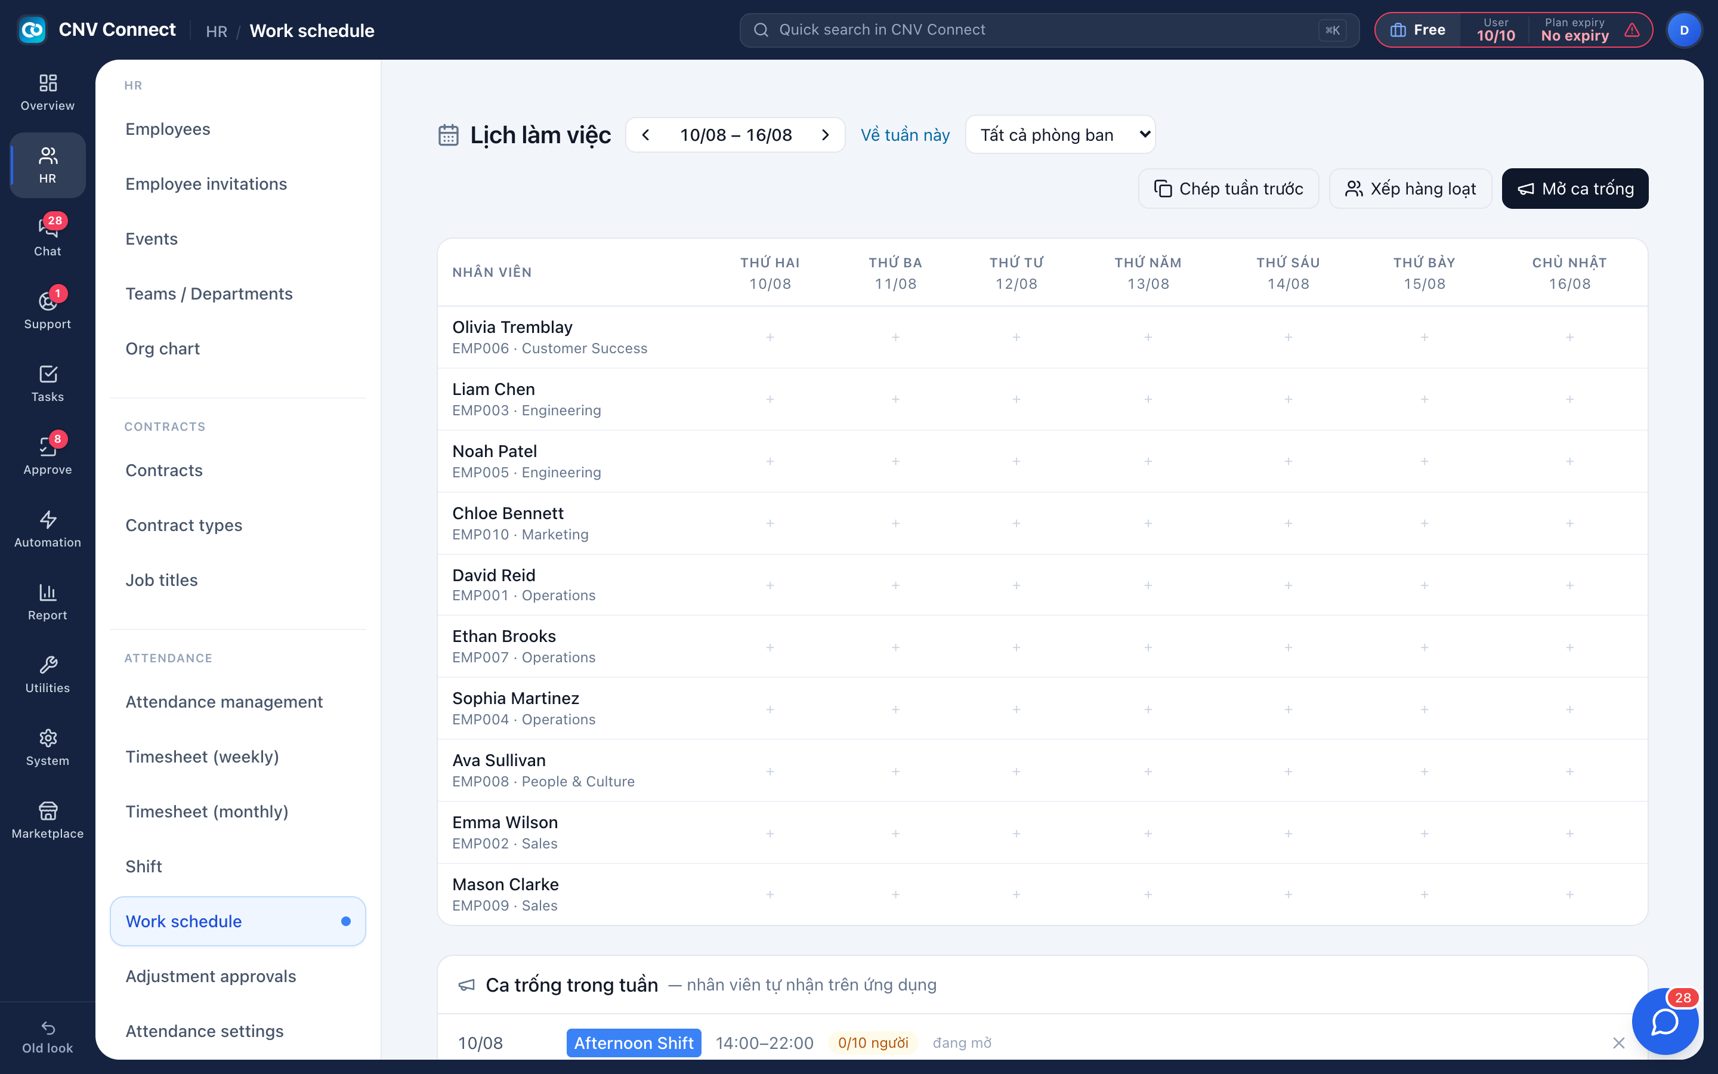
Task: Click Mở ca trống button
Action: click(1575, 188)
